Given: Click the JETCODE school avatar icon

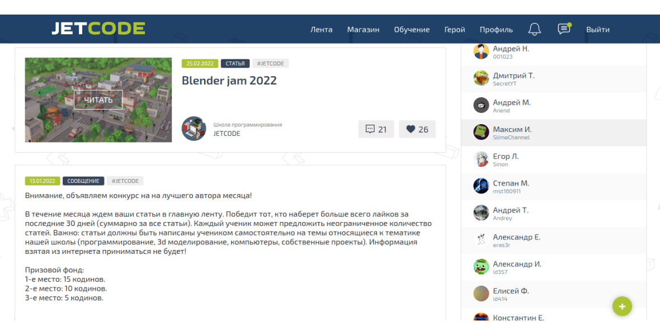Looking at the screenshot, I should click(x=194, y=129).
